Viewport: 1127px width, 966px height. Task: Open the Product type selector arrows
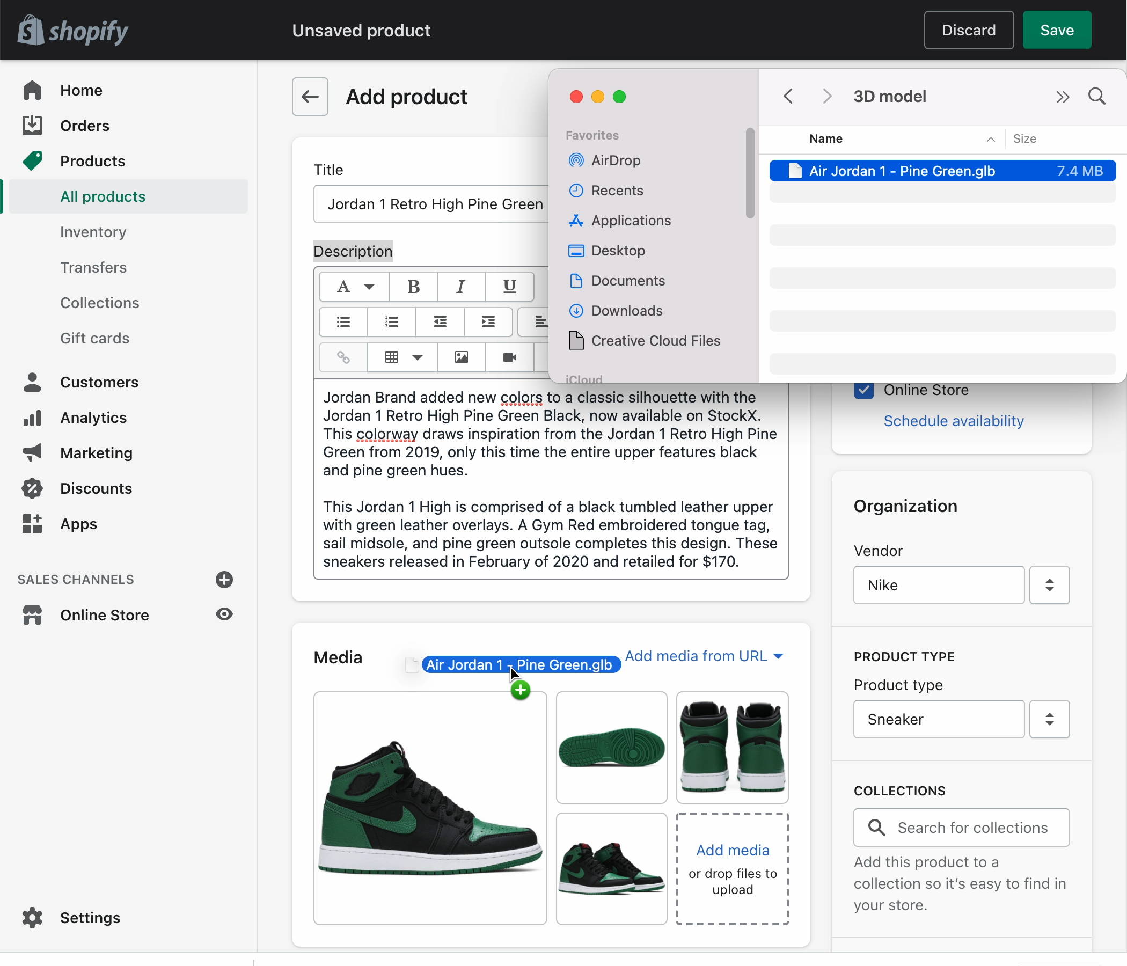[x=1049, y=719]
